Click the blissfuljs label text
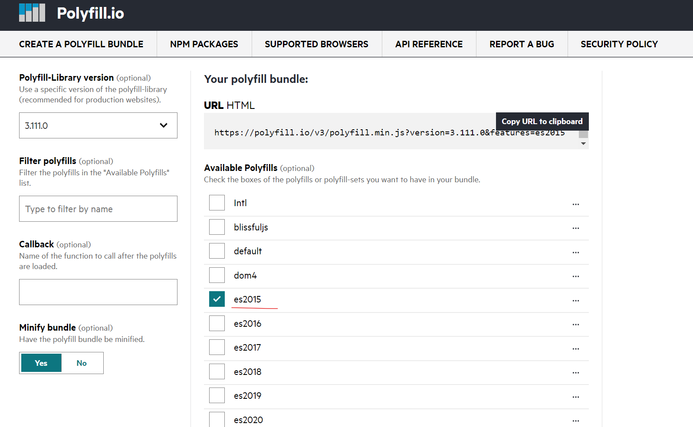 click(x=251, y=227)
